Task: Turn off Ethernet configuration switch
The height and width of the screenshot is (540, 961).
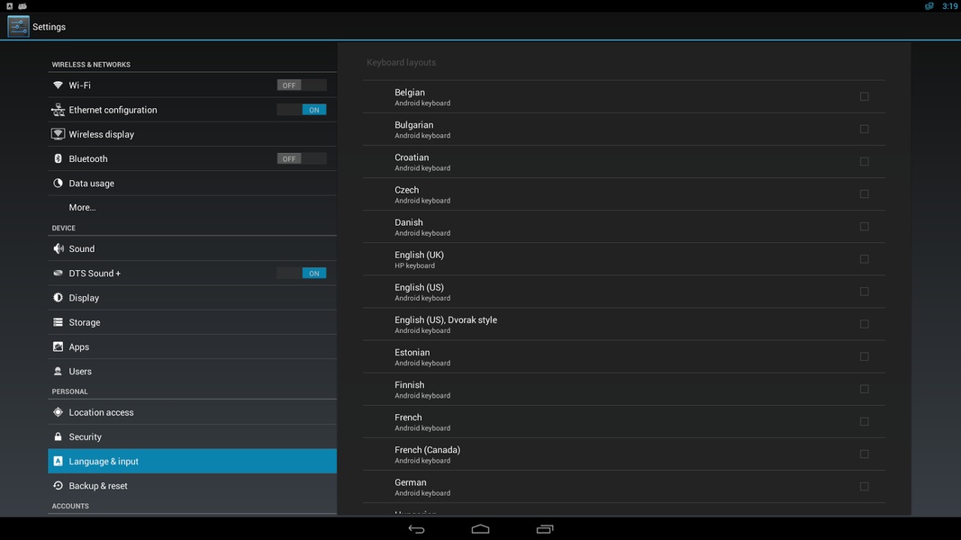Action: pos(301,110)
